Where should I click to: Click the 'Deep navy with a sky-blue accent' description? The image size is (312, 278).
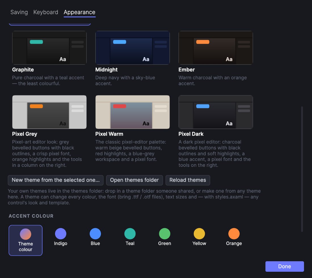tap(125, 80)
